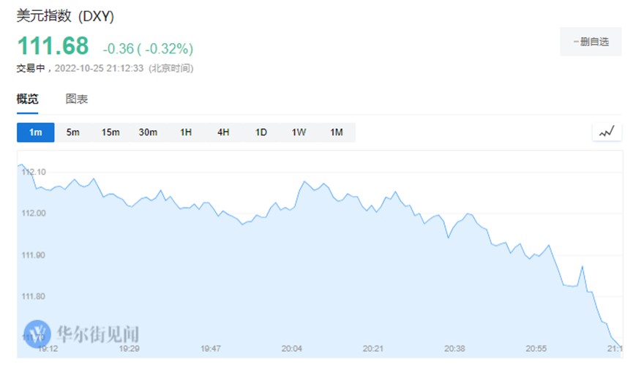636x370 pixels.
Task: Click the -0.36 (-0.32%) change value
Action: pos(148,48)
